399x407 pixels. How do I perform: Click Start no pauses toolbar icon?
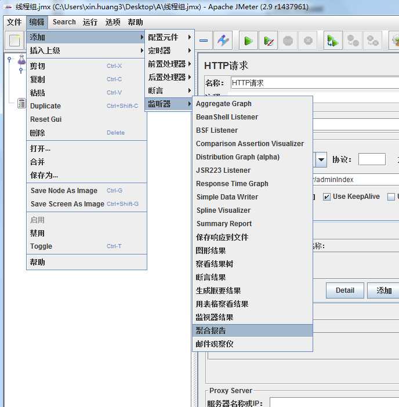click(x=268, y=41)
